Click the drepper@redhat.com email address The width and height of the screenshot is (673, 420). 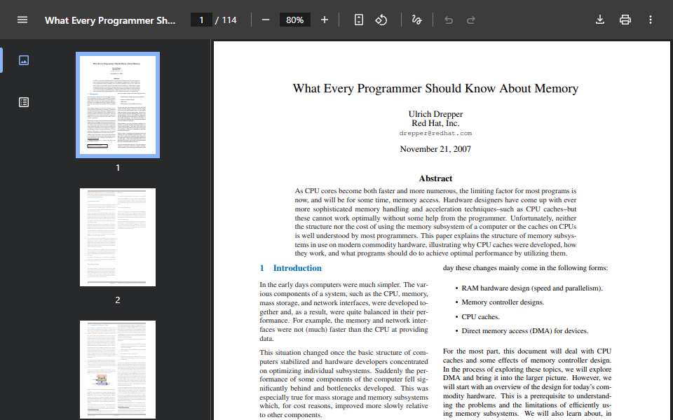tap(435, 133)
